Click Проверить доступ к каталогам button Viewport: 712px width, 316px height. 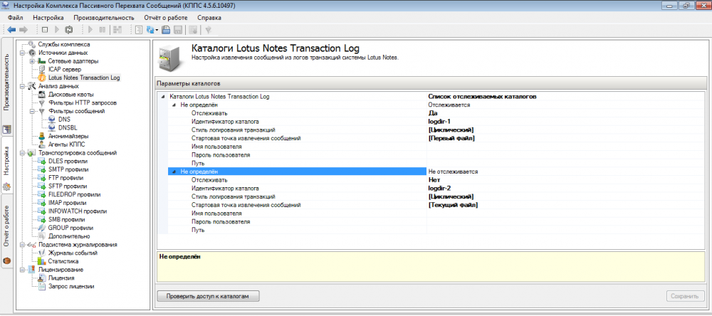[x=209, y=296]
